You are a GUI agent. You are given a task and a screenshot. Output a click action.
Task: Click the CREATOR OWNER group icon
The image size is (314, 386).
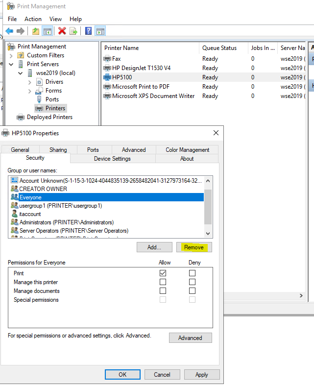tap(15, 189)
